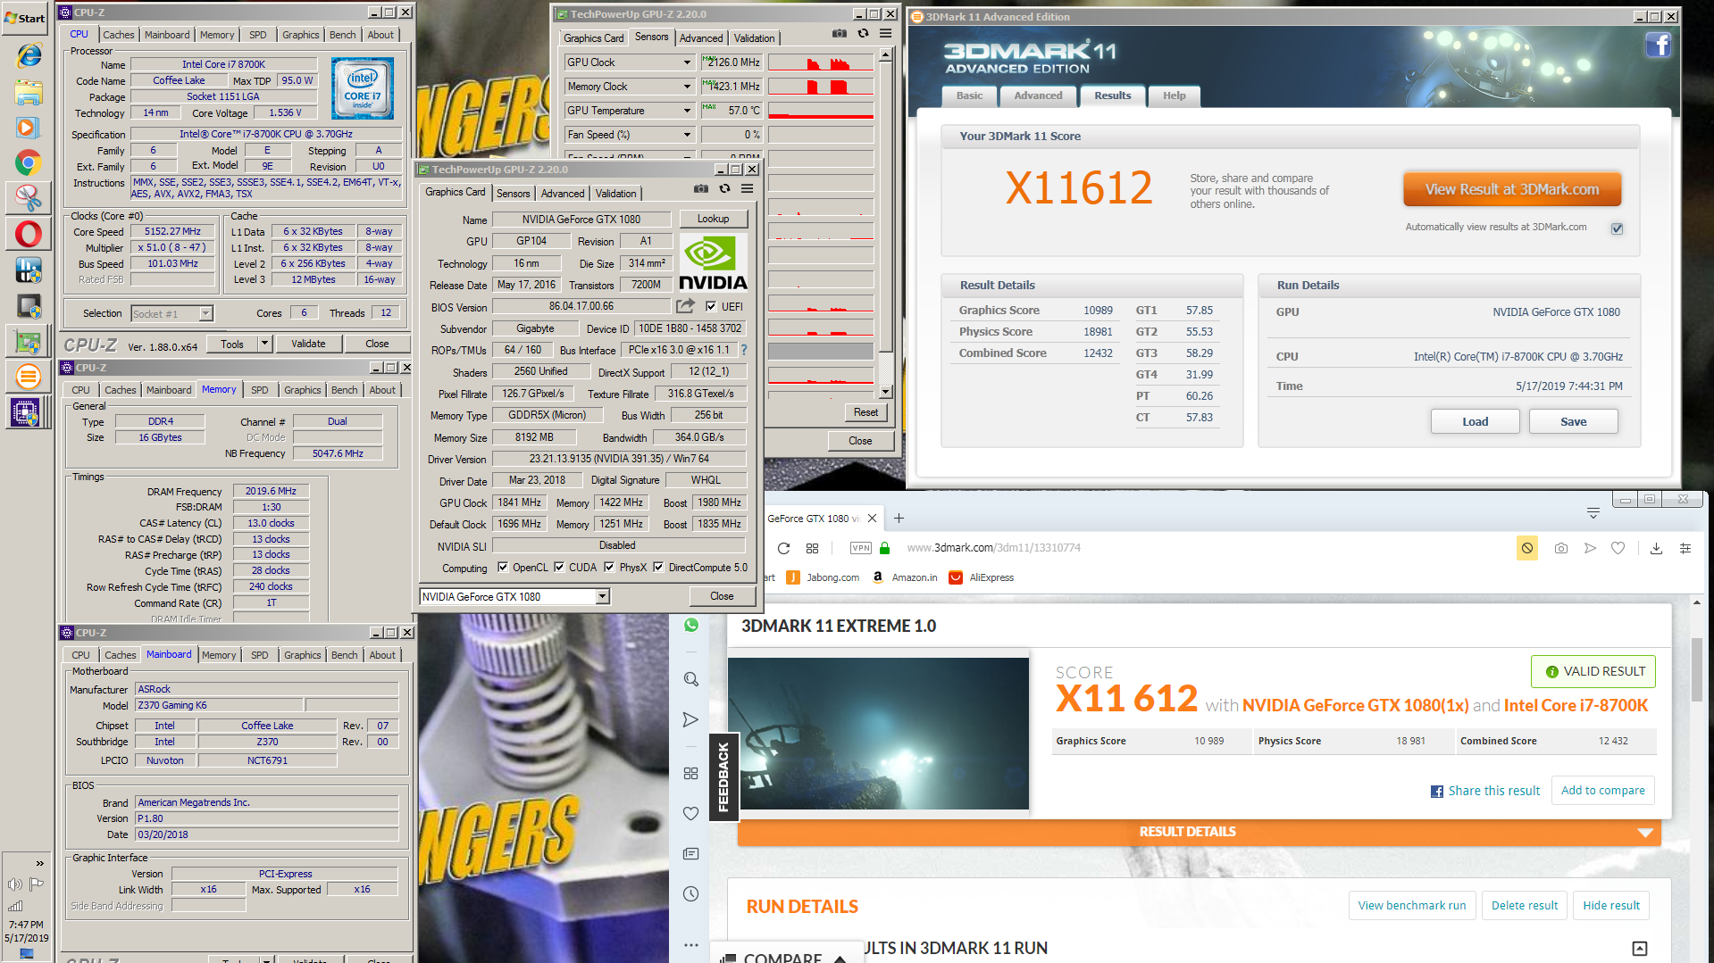Open the Memory Clock sensor dropdown
This screenshot has height=963, width=1714.
click(687, 87)
